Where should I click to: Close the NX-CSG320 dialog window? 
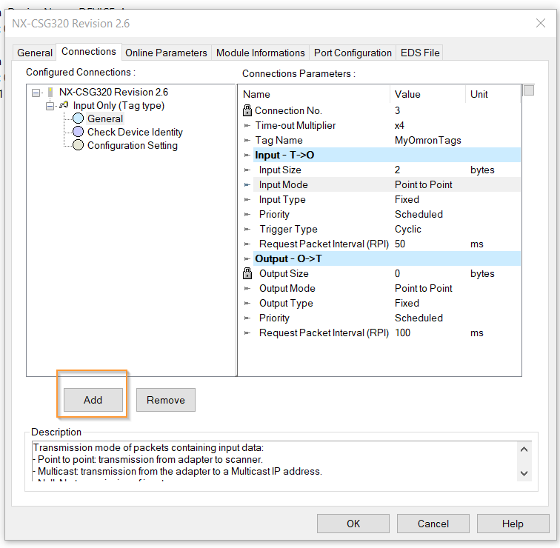click(x=541, y=23)
